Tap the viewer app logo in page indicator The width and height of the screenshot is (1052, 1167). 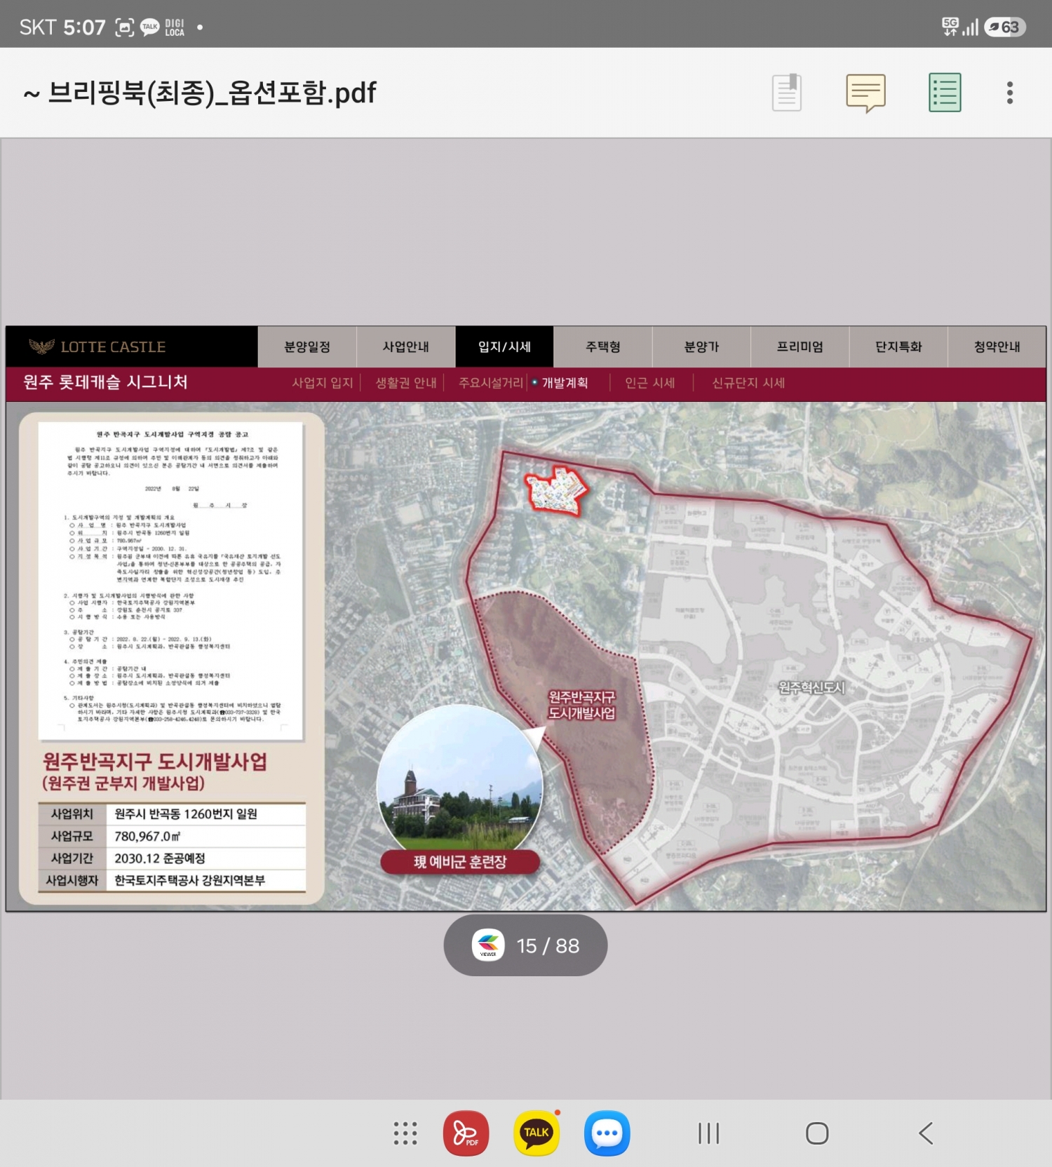488,945
